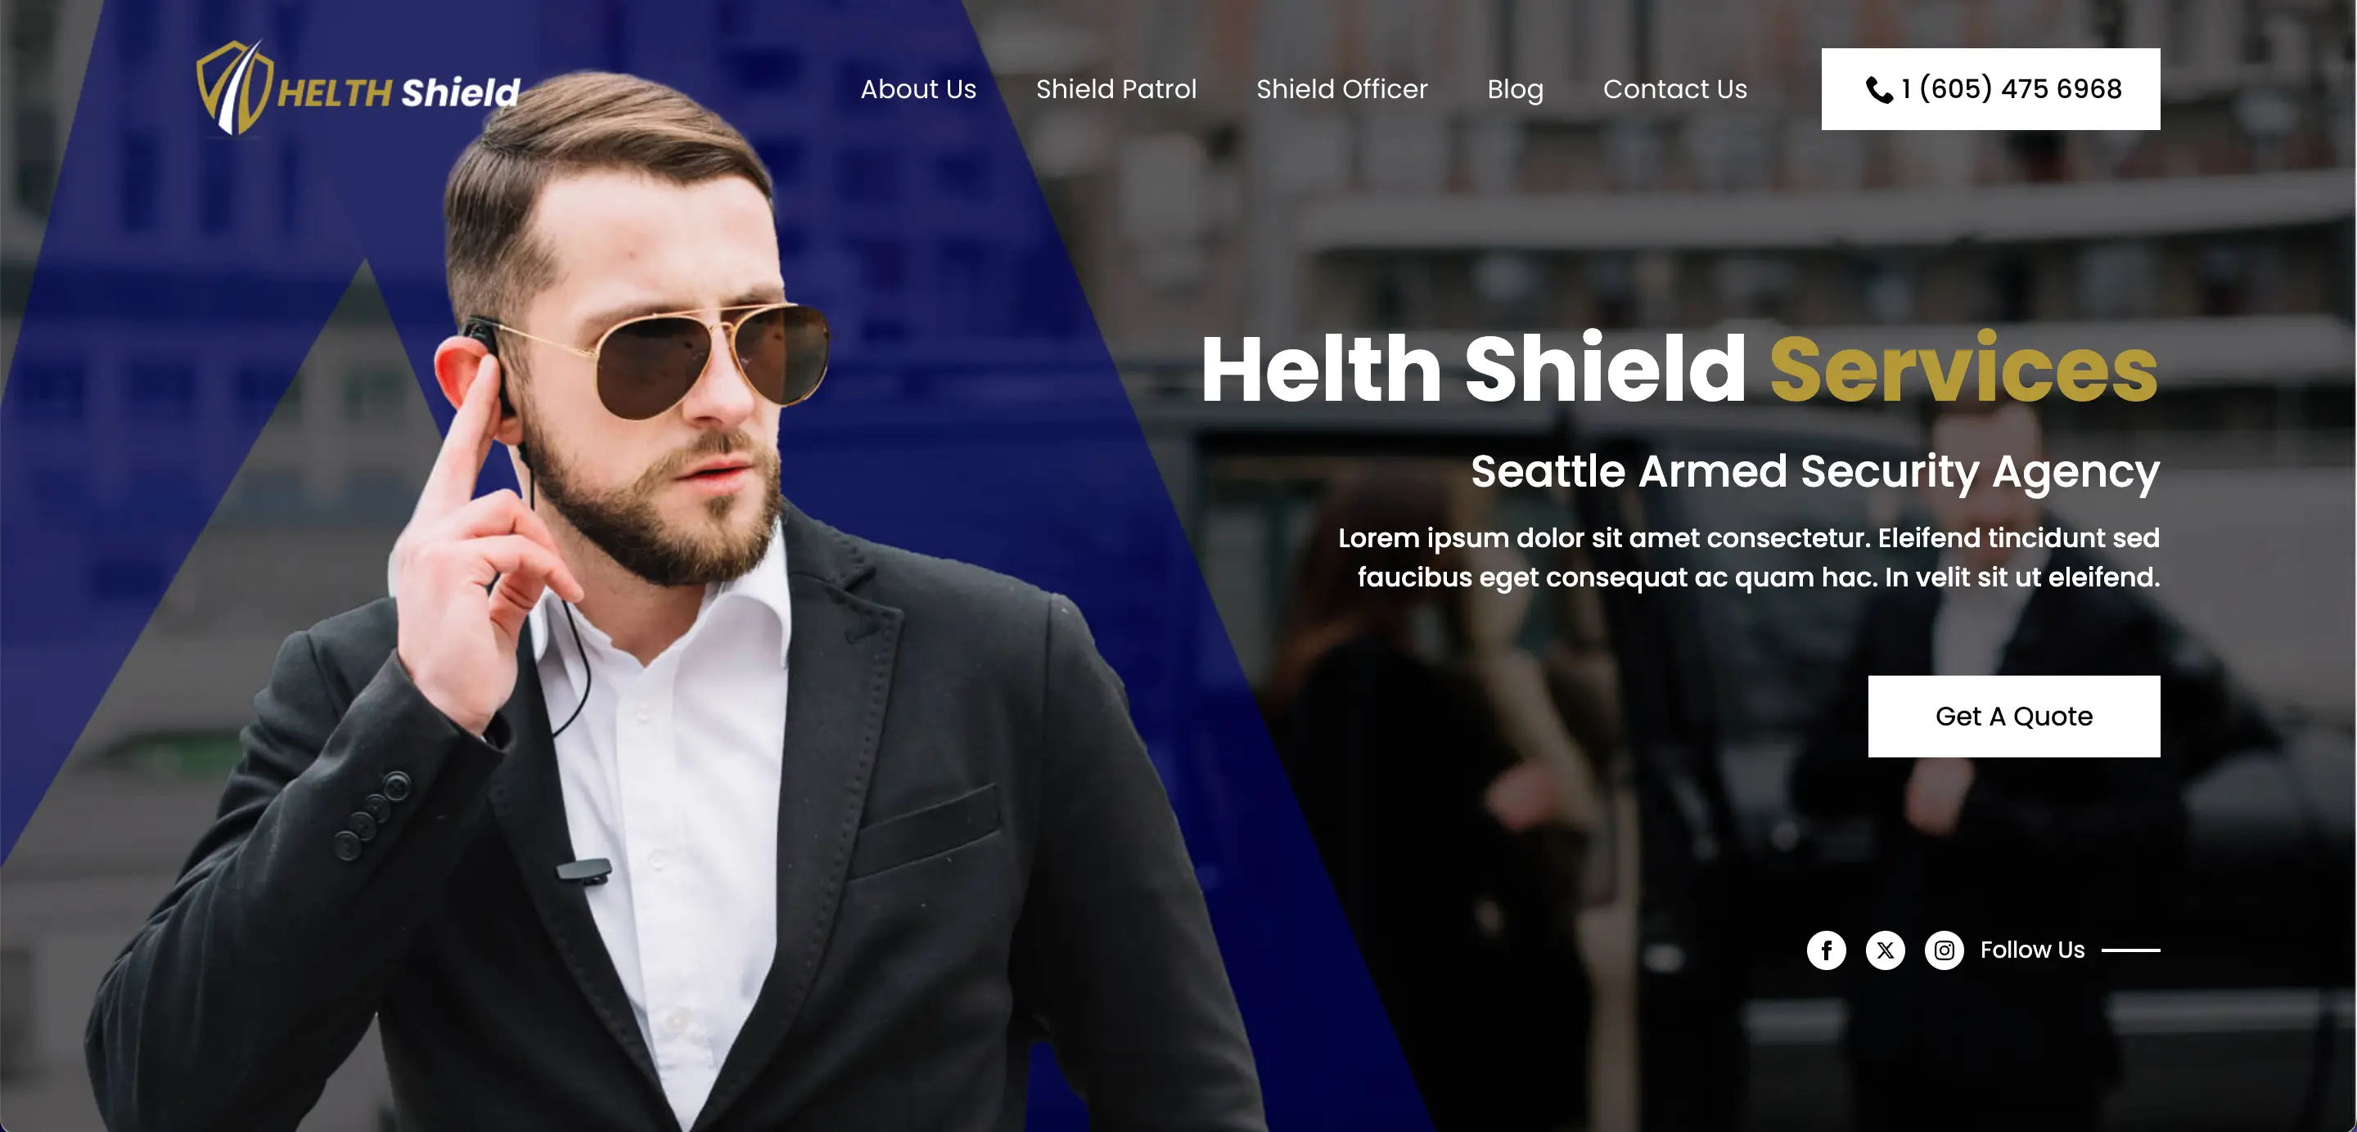Click the Helth Shield Services headline

(x=1679, y=369)
